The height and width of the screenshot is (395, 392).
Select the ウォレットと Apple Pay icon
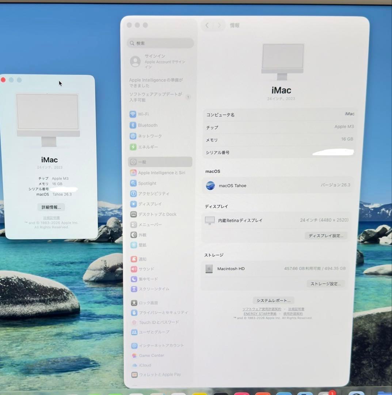click(134, 375)
